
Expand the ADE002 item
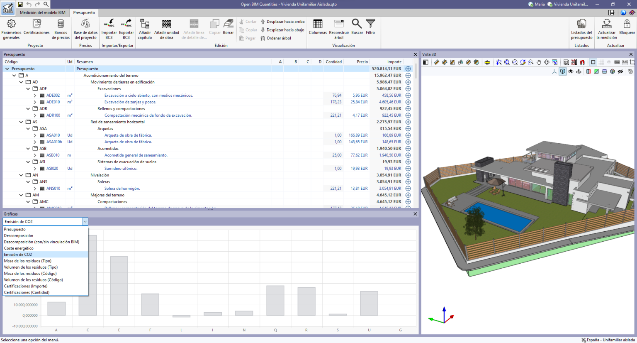pyautogui.click(x=35, y=96)
